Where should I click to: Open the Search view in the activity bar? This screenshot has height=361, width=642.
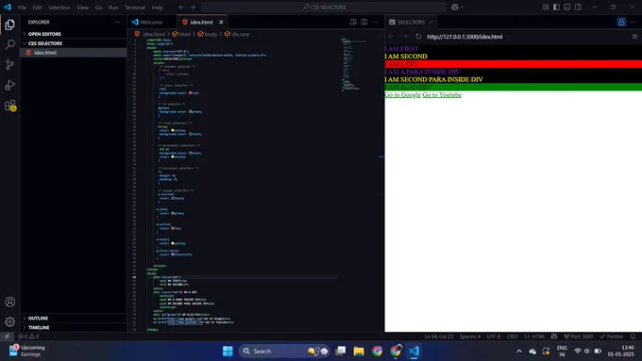point(9,44)
